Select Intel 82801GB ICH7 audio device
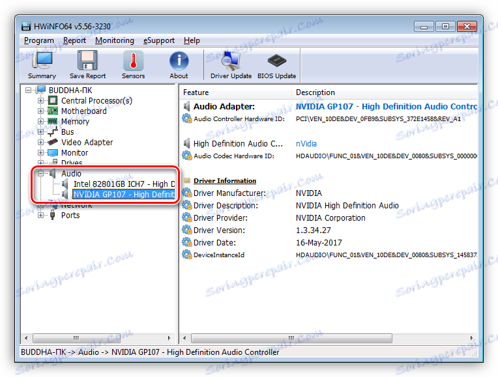Viewport: 498px width, 377px height. point(124,184)
